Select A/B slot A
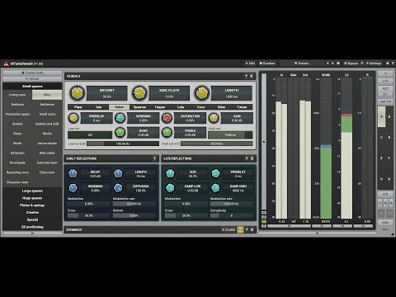 point(381,116)
